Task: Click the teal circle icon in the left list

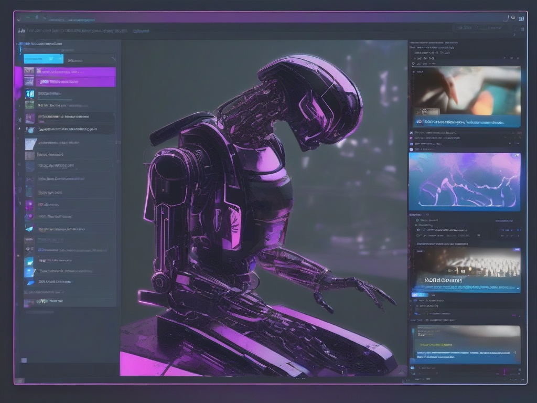Action: 30,130
